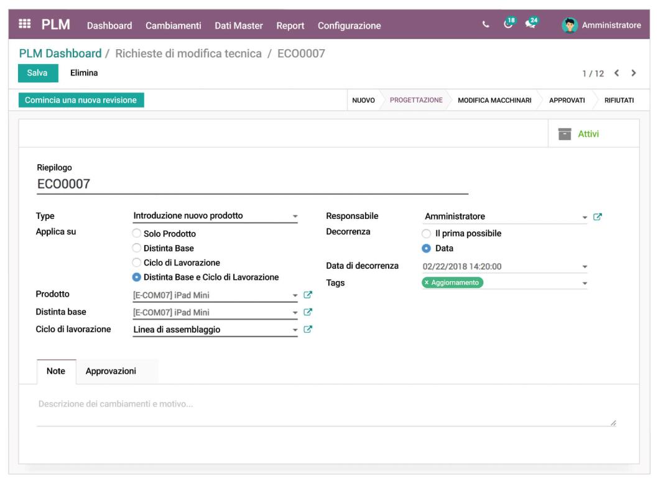Remove the Aggiornamento tag
Screen dimensions: 658x482
(427, 282)
